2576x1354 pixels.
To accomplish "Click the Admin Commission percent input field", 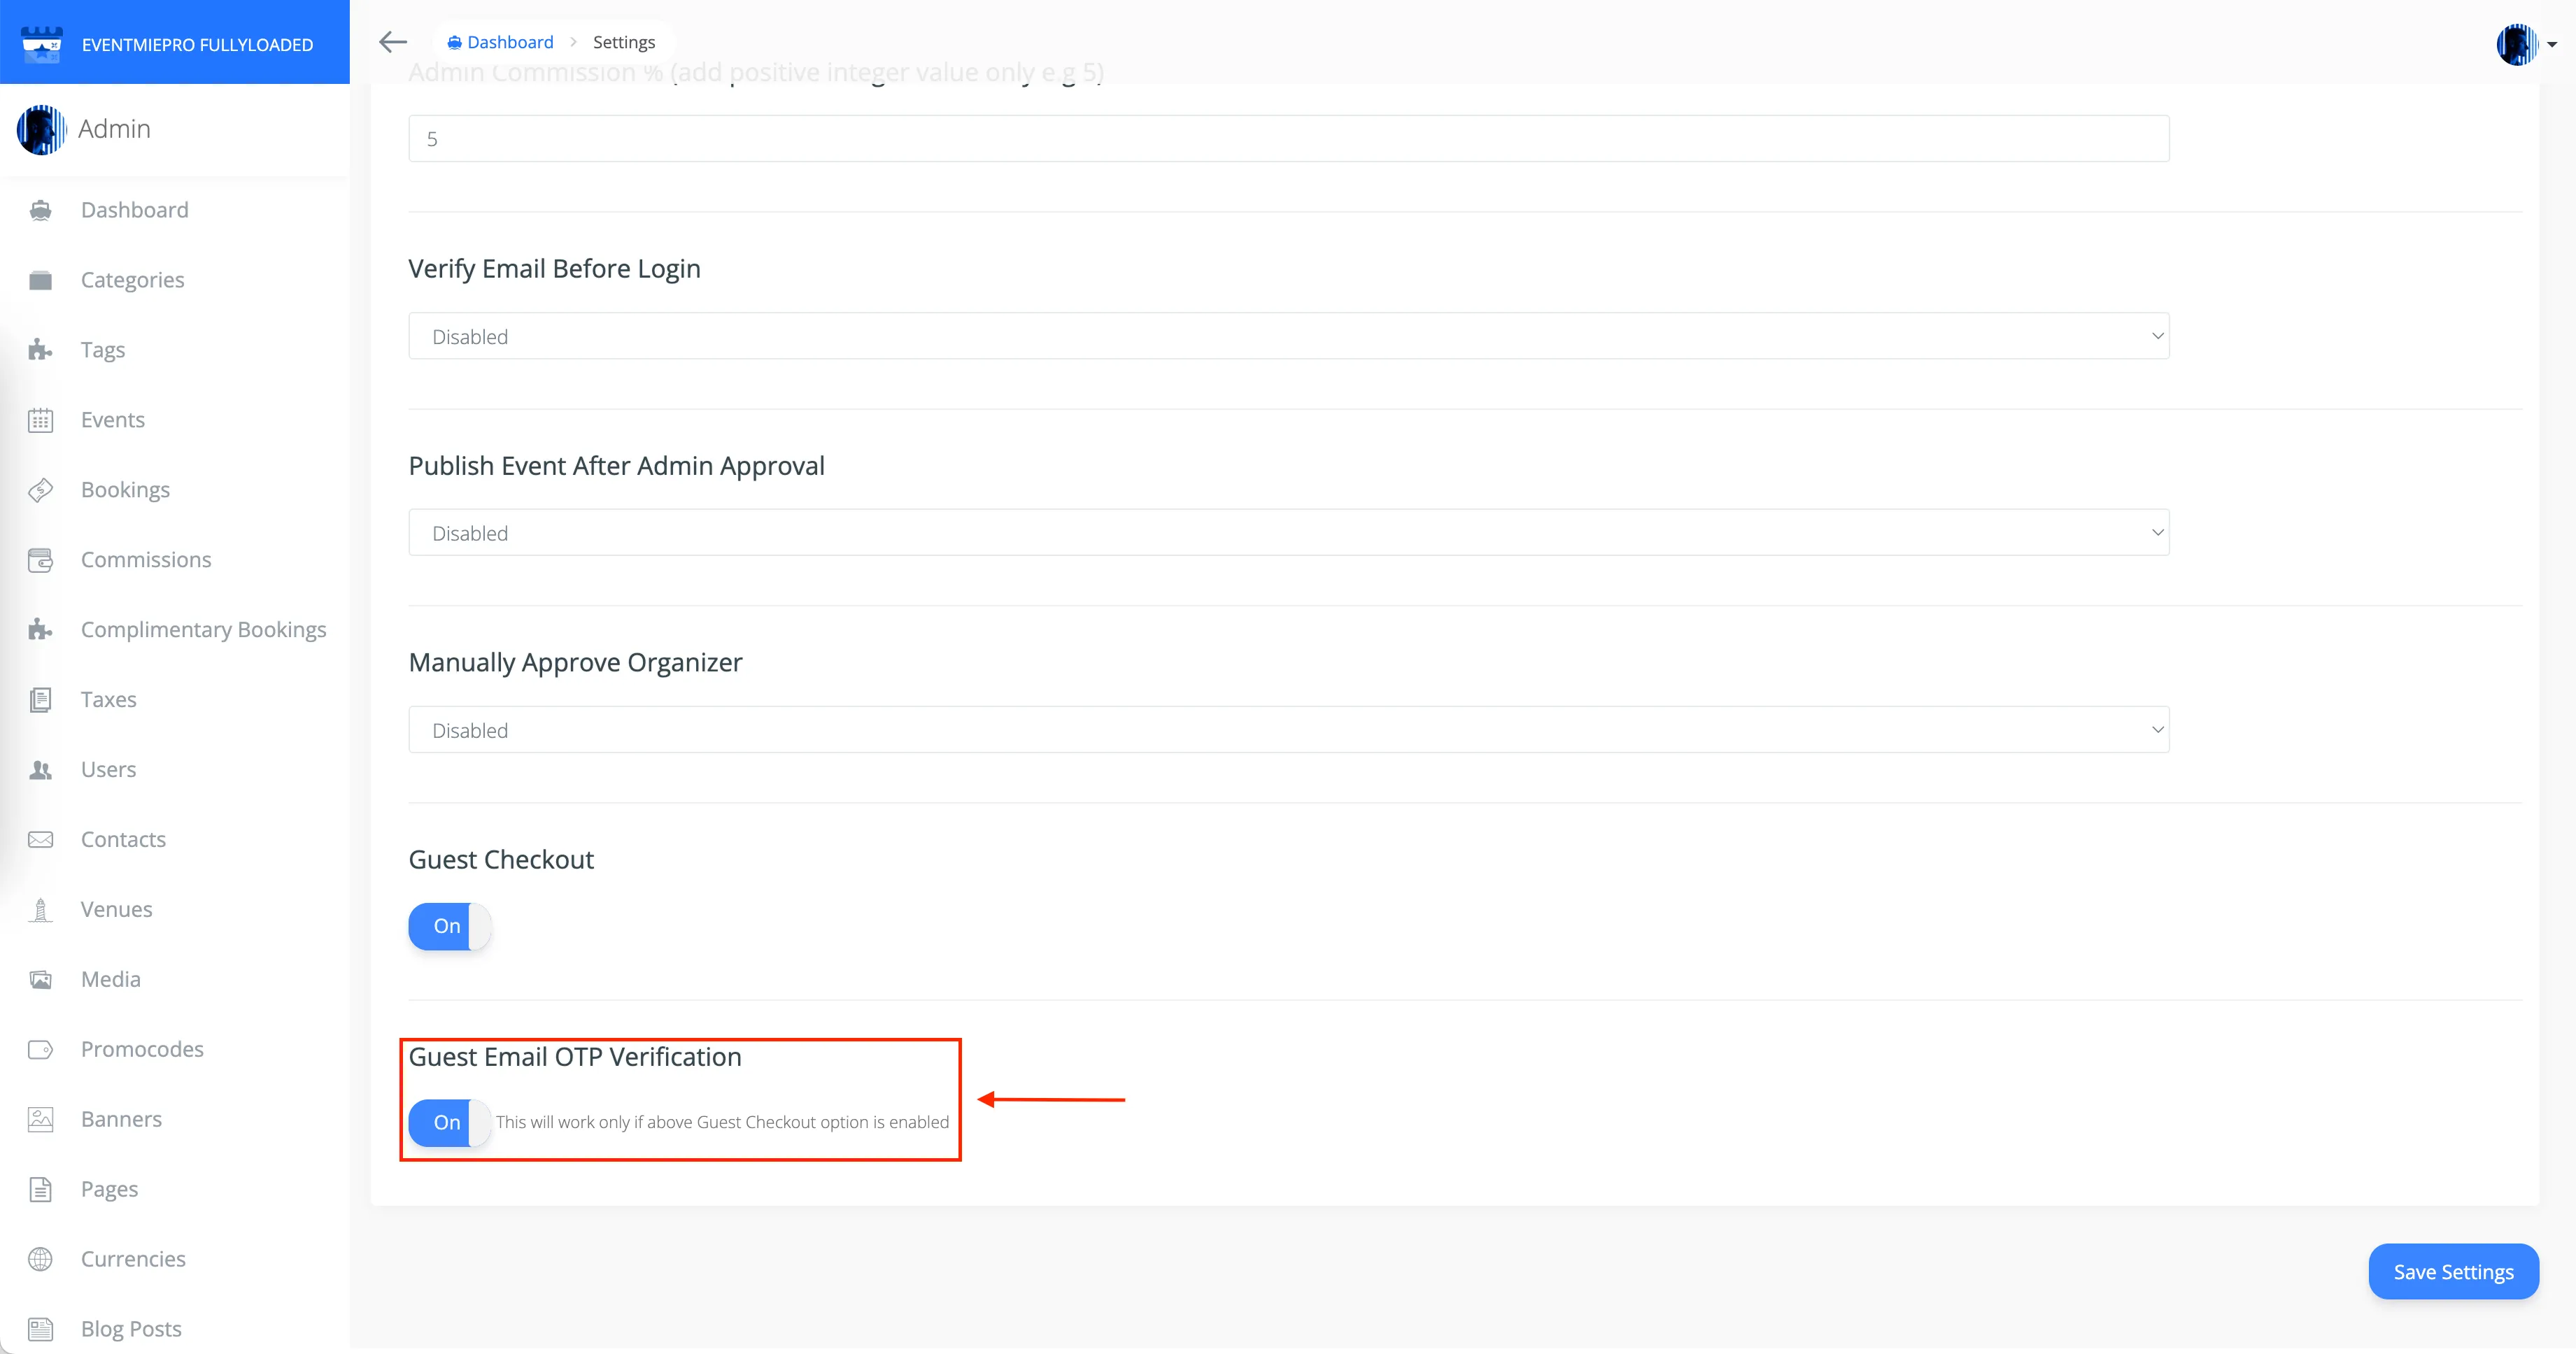I will click(1289, 139).
